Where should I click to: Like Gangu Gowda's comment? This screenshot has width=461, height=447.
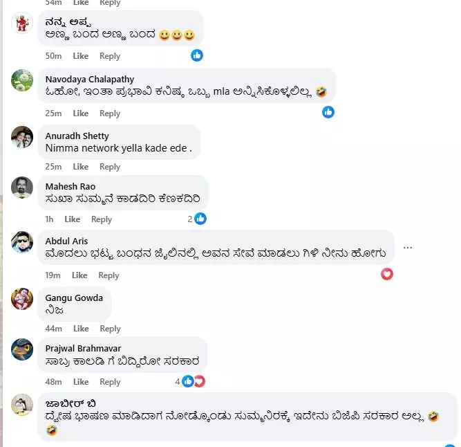click(x=81, y=329)
